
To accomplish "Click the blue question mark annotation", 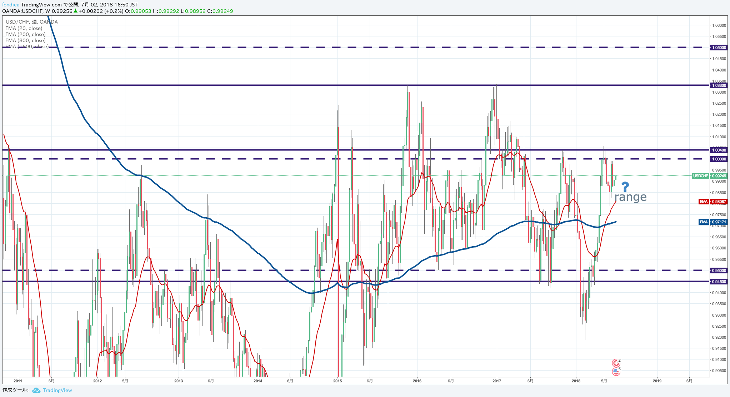I will point(625,187).
